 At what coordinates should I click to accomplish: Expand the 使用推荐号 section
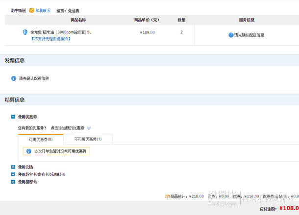pos(13,182)
